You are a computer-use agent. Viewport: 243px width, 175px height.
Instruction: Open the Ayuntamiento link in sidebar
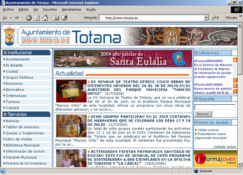point(18,59)
